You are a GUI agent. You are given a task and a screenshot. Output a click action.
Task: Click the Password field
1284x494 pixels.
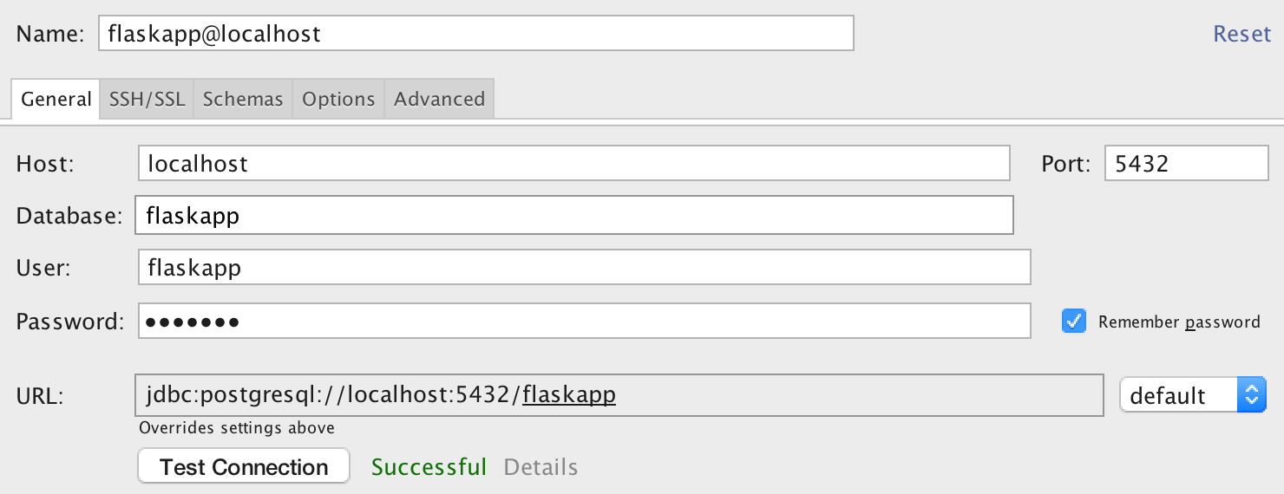(585, 321)
